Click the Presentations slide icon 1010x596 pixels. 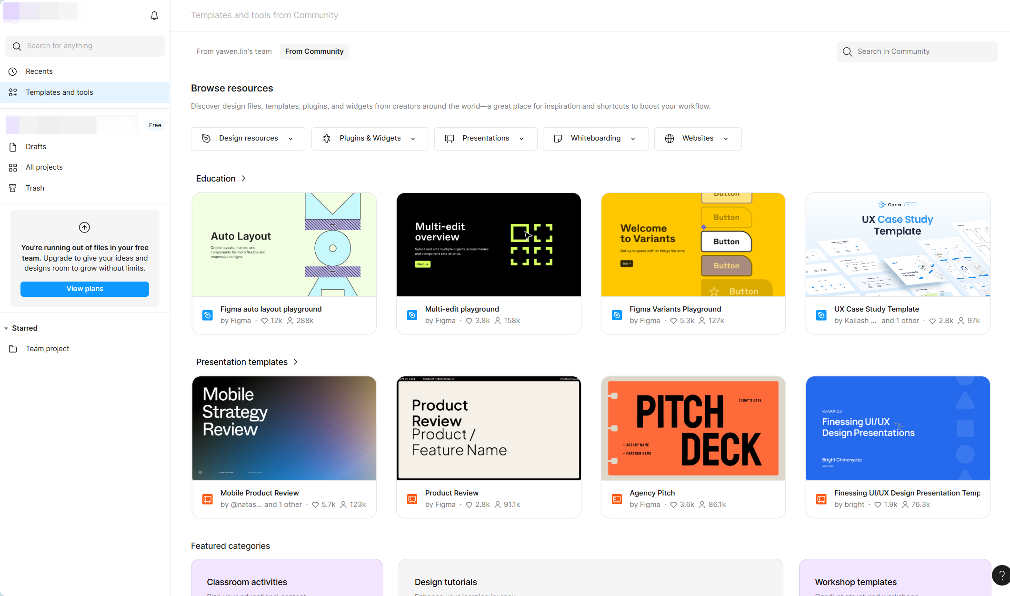tap(450, 139)
